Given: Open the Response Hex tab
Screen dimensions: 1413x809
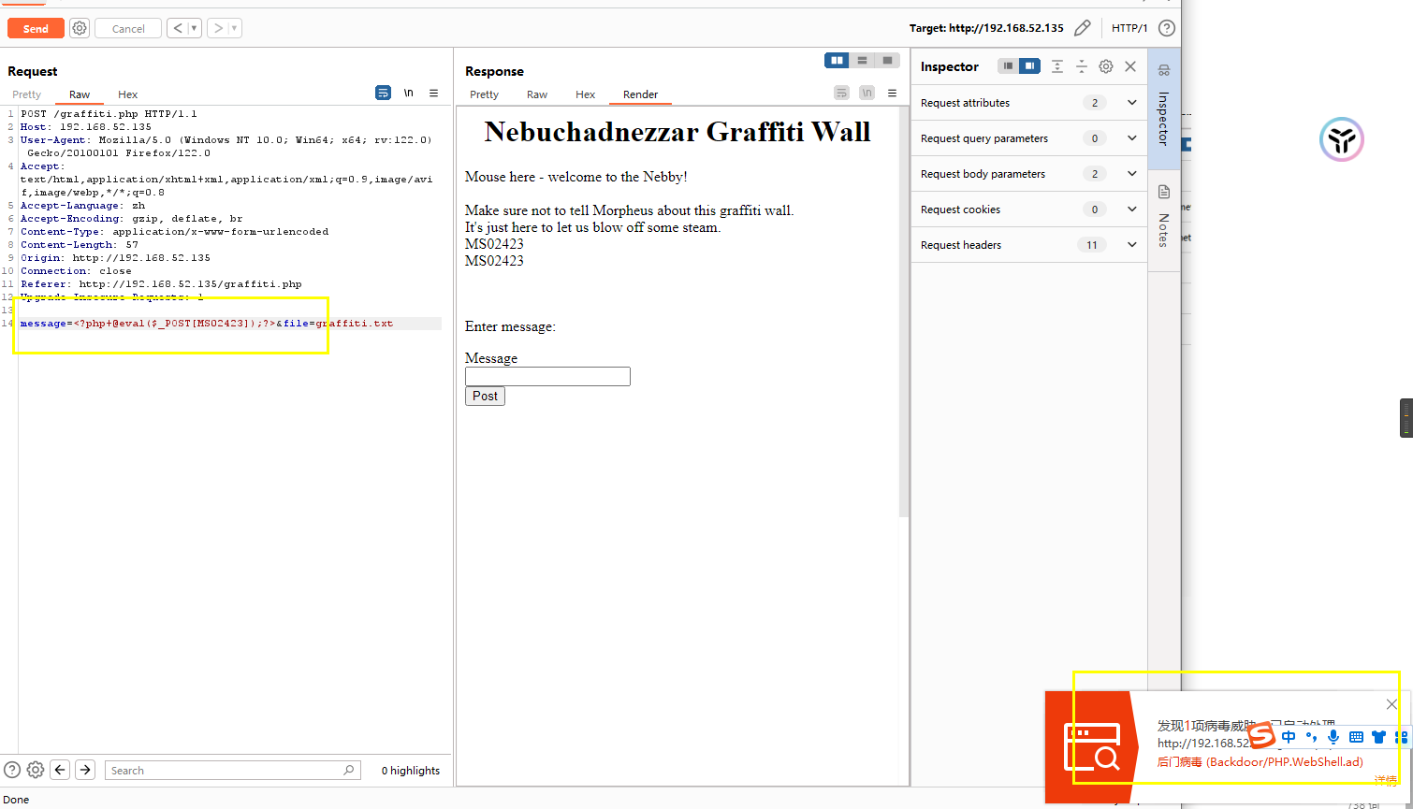Looking at the screenshot, I should 586,94.
